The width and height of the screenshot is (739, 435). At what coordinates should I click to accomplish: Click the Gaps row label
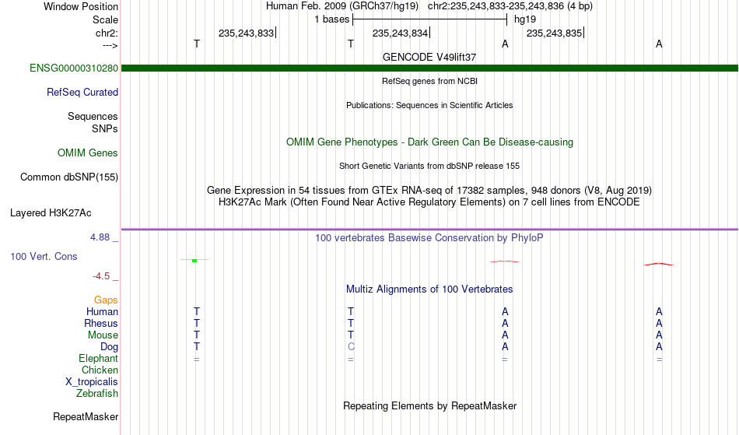pos(106,300)
